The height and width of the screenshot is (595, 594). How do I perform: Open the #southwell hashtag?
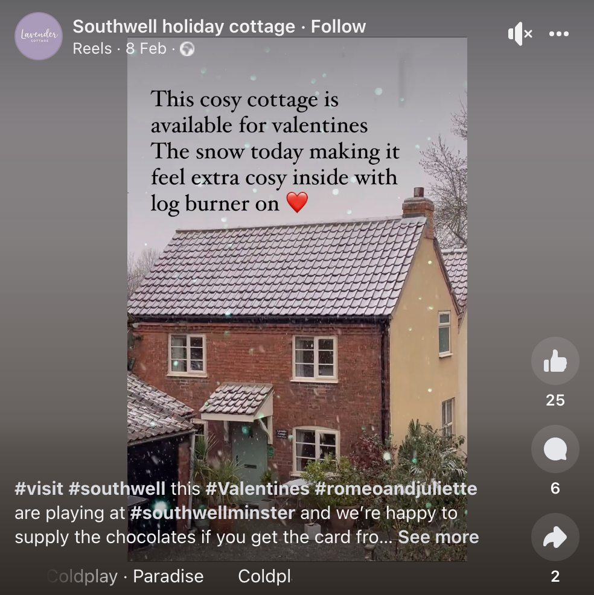(x=117, y=488)
